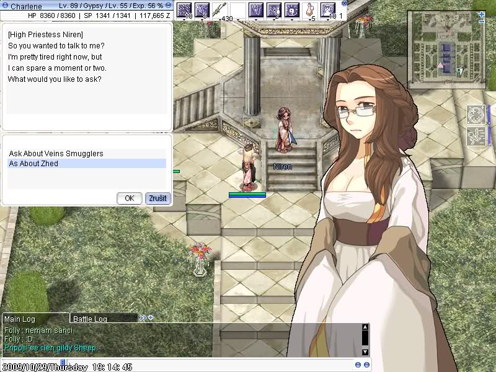Close the hotkey bar with X icon

(345, 3)
